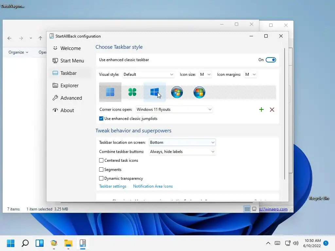Screen dimensions: 335x251
Task: Open Taskbar location on screen dropdown
Action: [x=182, y=142]
